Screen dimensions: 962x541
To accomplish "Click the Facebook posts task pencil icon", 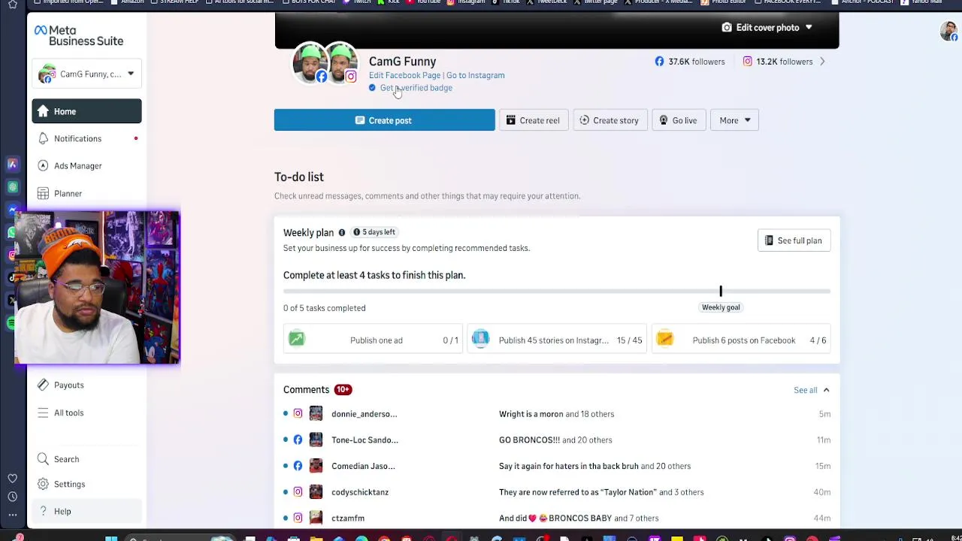I will (665, 340).
